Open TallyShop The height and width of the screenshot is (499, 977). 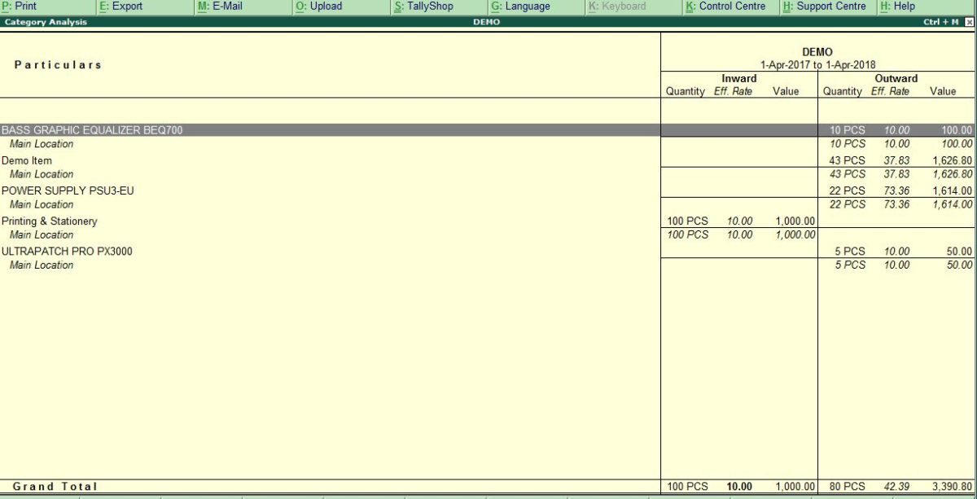[425, 6]
